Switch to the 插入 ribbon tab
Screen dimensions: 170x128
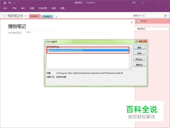click(x=23, y=8)
